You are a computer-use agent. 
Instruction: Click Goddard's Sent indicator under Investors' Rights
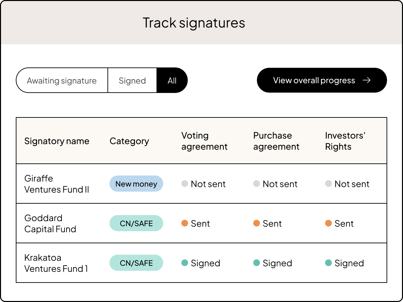point(328,223)
